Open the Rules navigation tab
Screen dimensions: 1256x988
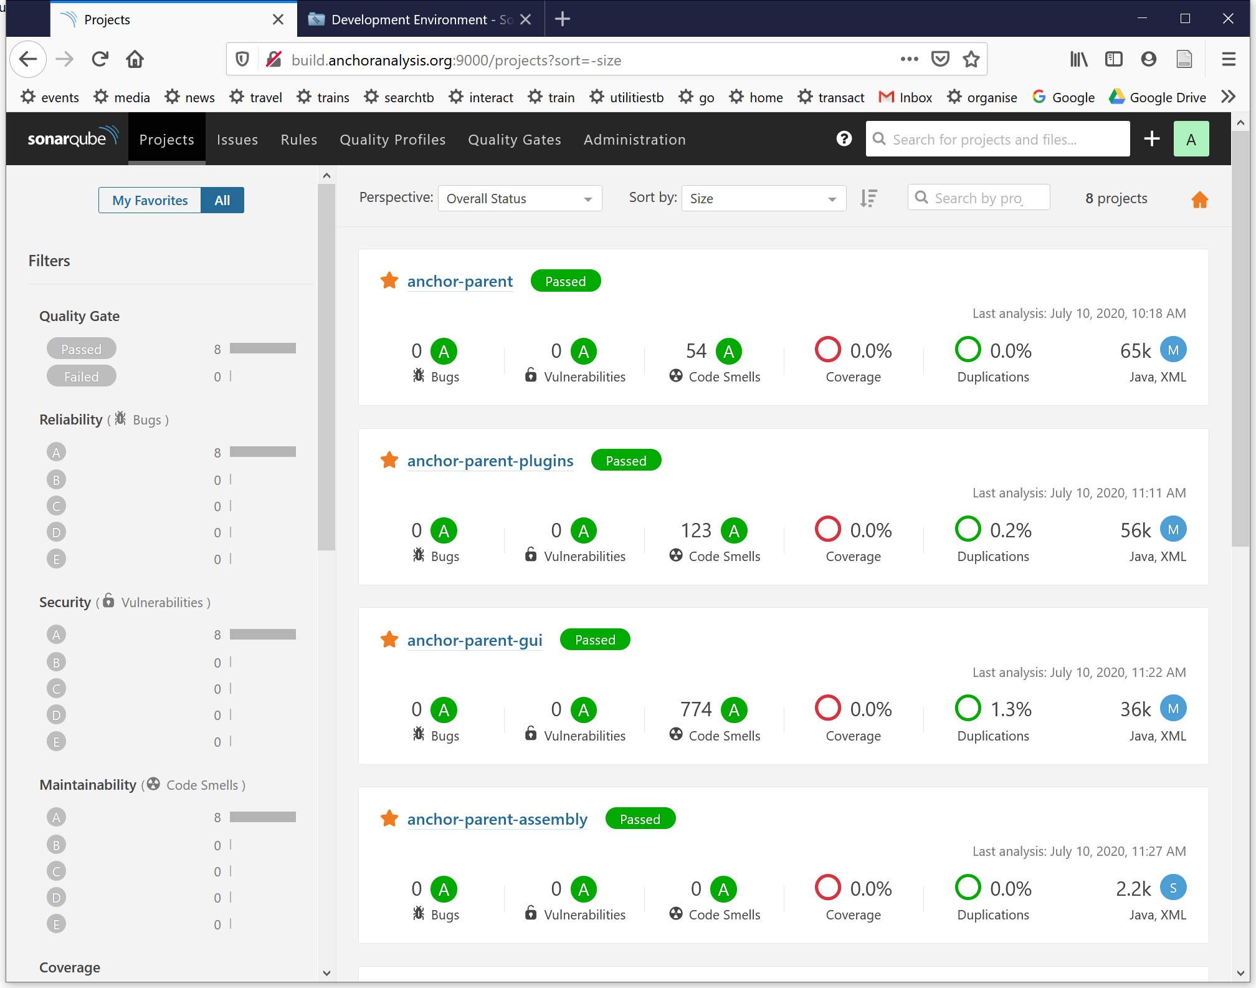[299, 139]
